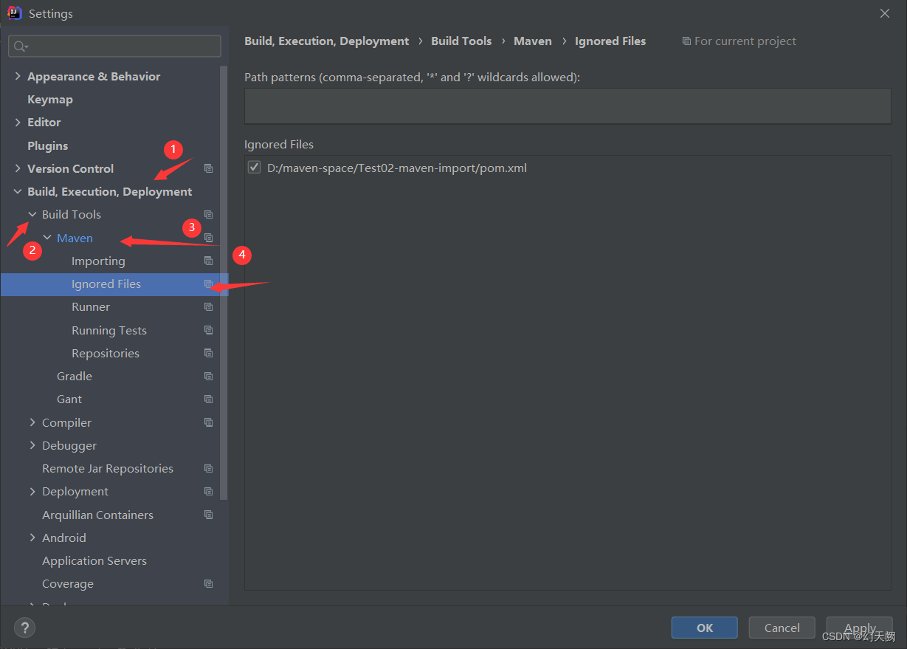Open Keymap settings
This screenshot has width=907, height=649.
[50, 100]
